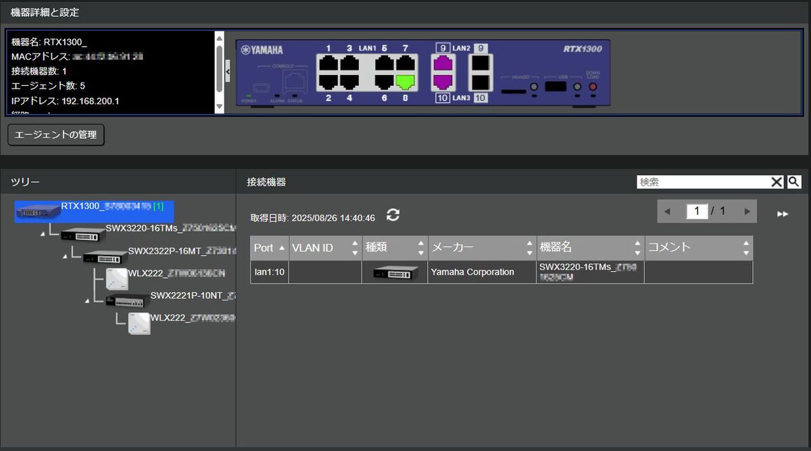
Task: Clear the search field with X
Action: [777, 181]
